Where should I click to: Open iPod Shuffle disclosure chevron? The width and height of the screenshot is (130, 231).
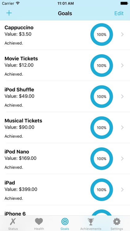click(x=122, y=96)
